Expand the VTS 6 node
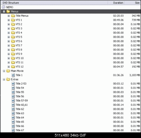The width and height of the screenshot is (141, 138). (x=9, y=41)
